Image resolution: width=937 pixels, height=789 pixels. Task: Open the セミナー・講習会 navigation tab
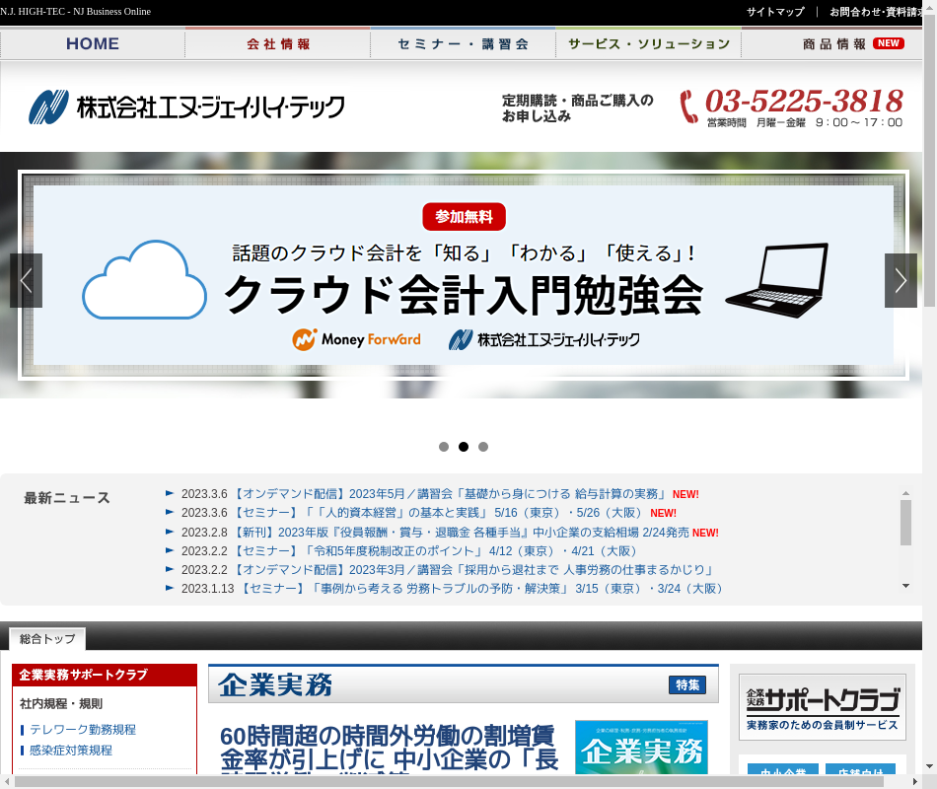pos(464,43)
